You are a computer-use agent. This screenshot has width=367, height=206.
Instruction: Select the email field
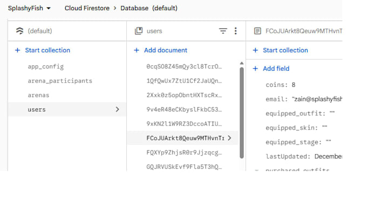(x=303, y=99)
